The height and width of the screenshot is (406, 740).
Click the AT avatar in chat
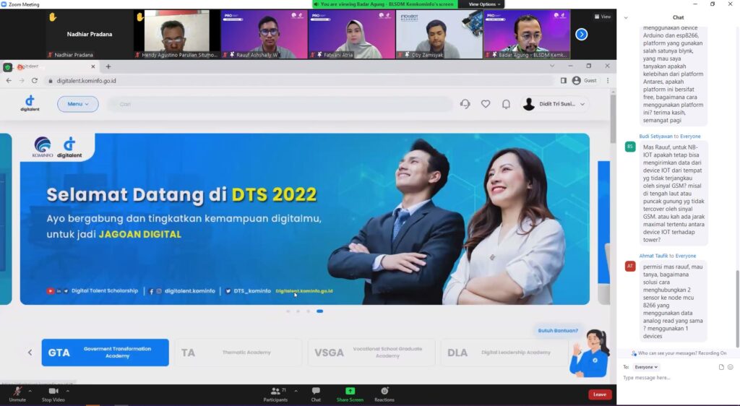click(x=630, y=267)
